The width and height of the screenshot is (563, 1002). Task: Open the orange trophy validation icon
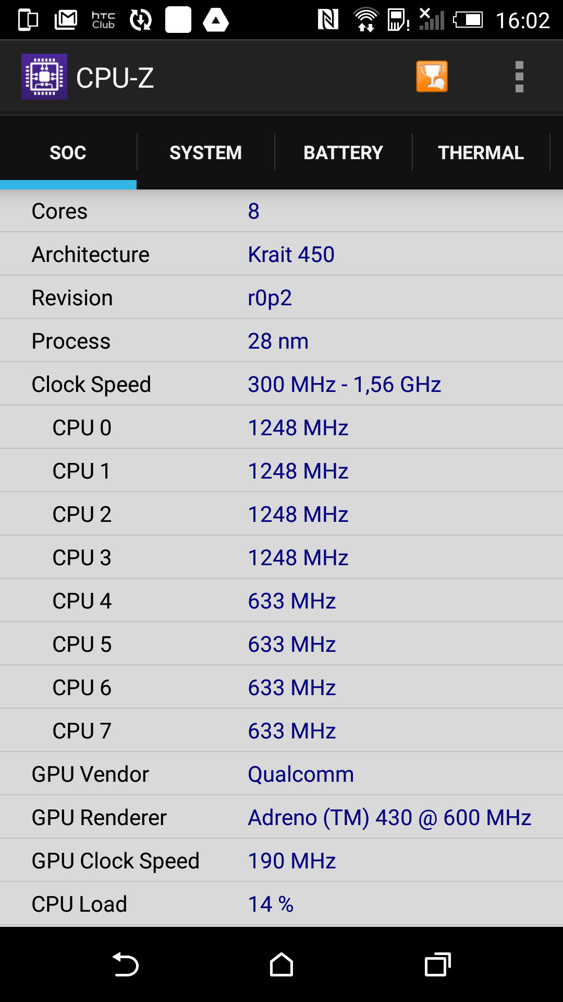click(x=432, y=77)
